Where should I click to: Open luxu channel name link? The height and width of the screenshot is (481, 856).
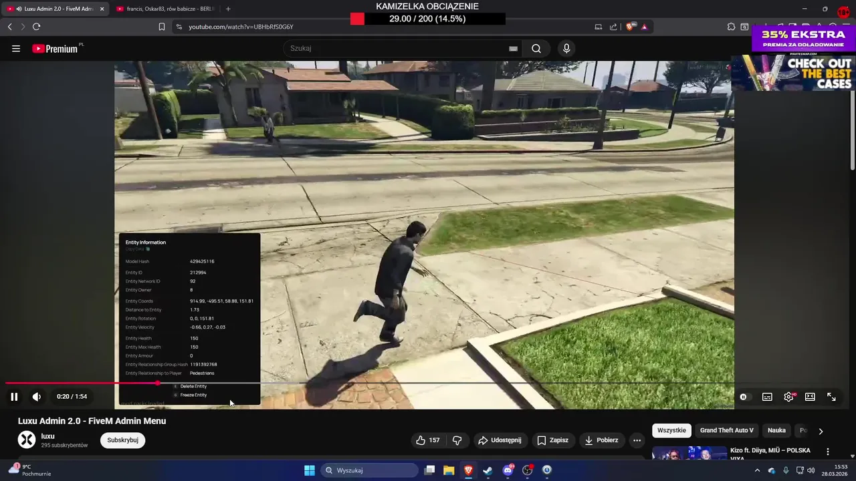point(48,436)
